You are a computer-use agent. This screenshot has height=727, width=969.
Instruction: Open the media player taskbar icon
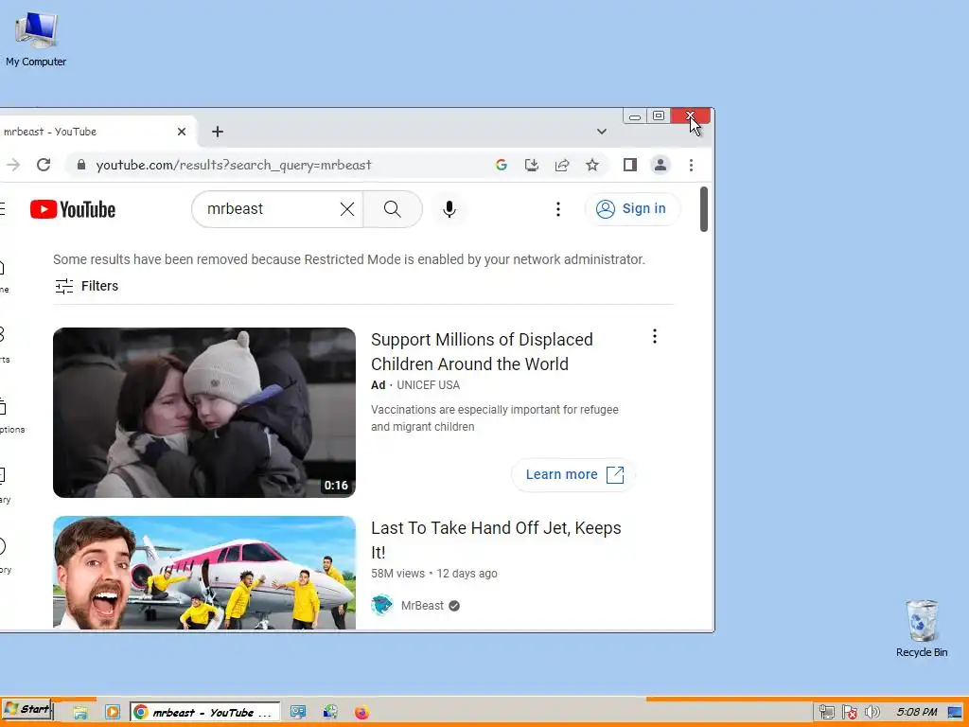click(x=113, y=712)
